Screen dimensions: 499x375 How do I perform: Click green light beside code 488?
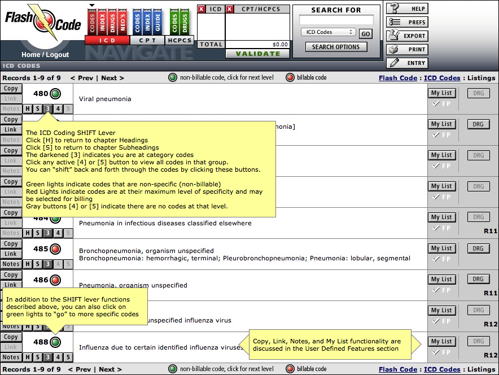55,342
